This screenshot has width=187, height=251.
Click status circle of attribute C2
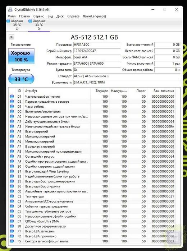pyautogui.click(x=12, y=196)
